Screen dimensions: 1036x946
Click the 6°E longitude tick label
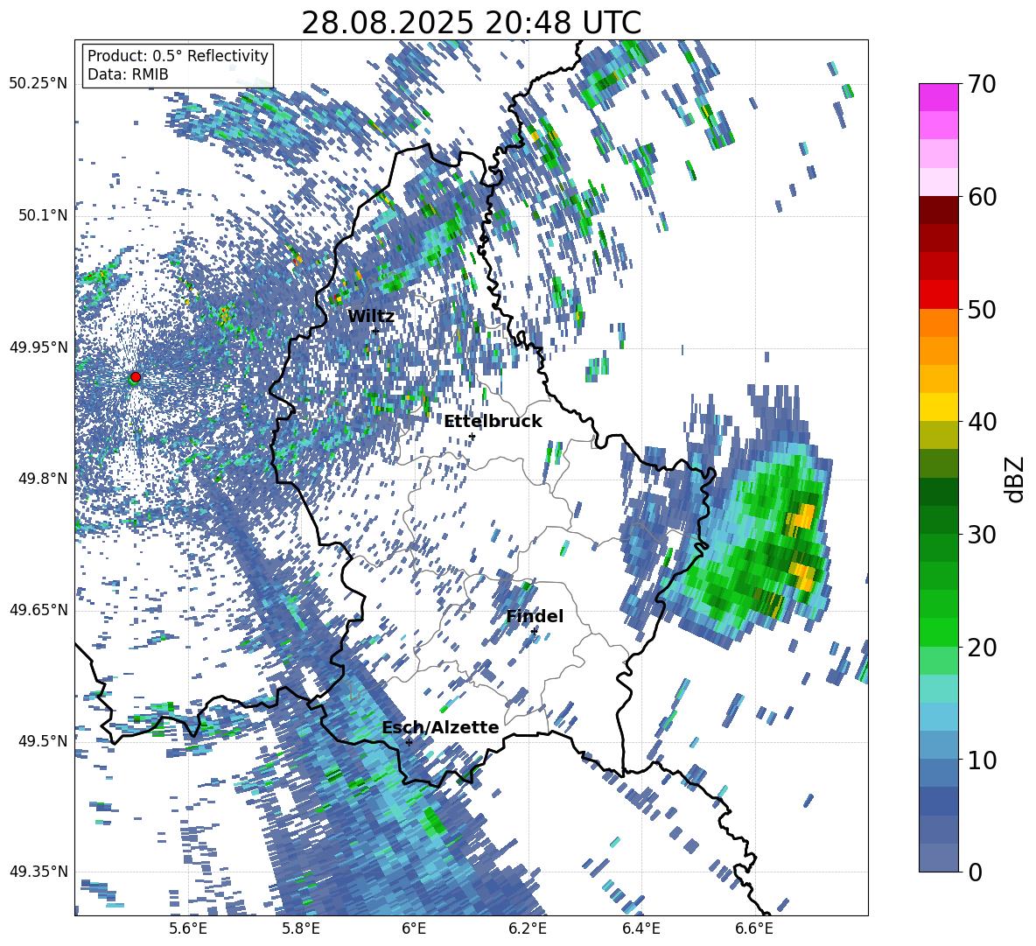click(x=414, y=929)
